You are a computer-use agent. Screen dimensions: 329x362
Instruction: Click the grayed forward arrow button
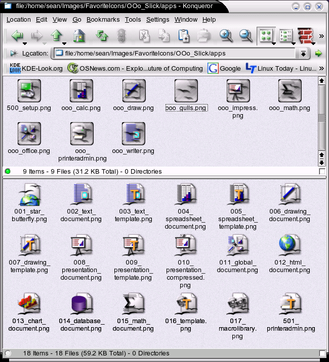coord(37,36)
